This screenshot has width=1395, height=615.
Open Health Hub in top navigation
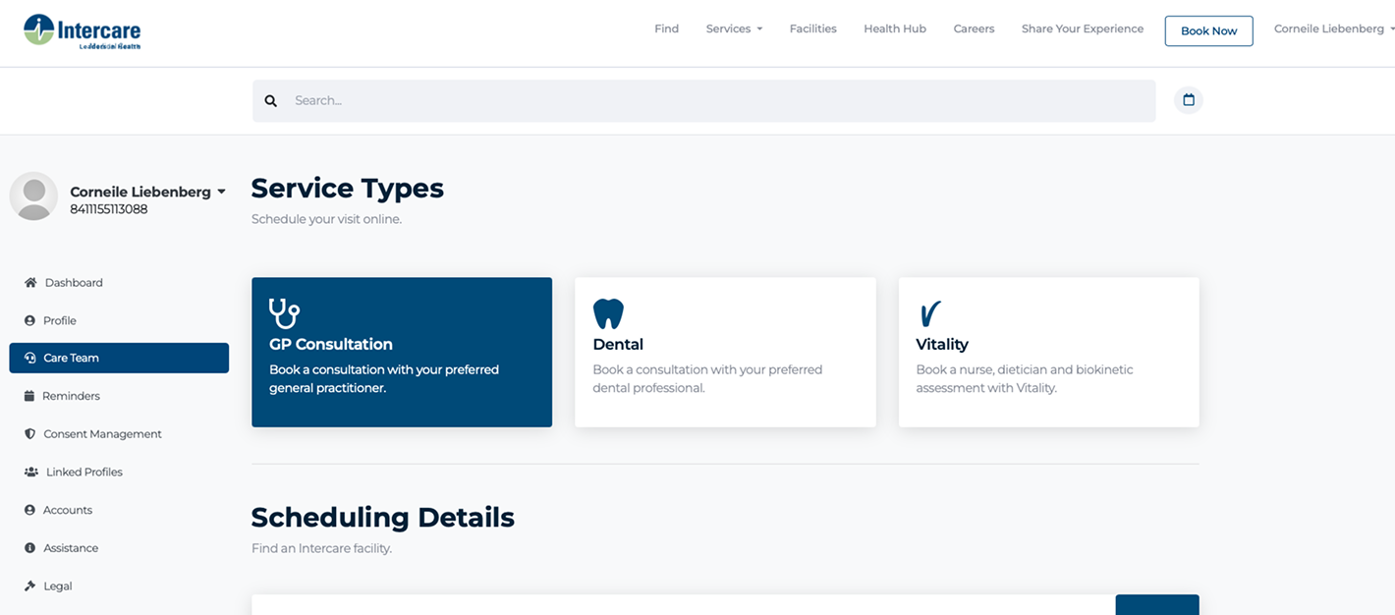(895, 29)
